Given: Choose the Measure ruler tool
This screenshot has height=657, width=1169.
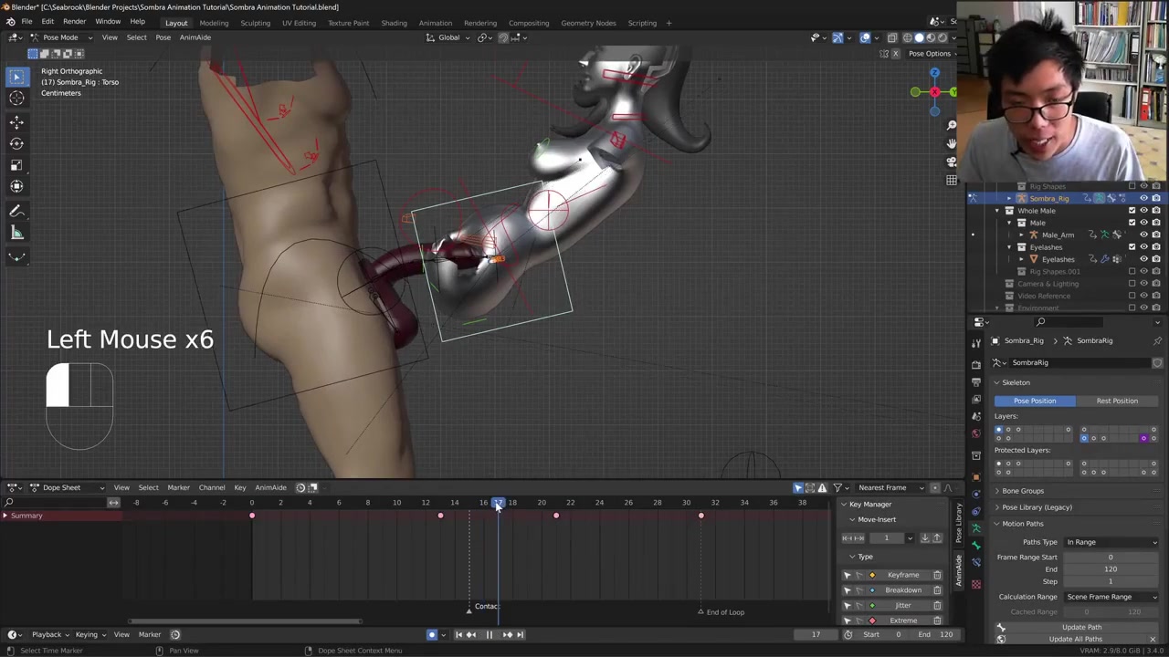Looking at the screenshot, I should click(16, 234).
